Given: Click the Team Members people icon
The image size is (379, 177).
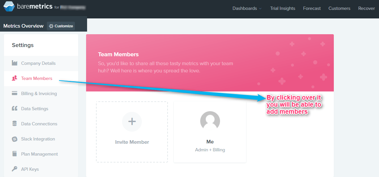Looking at the screenshot, I should pos(15,78).
